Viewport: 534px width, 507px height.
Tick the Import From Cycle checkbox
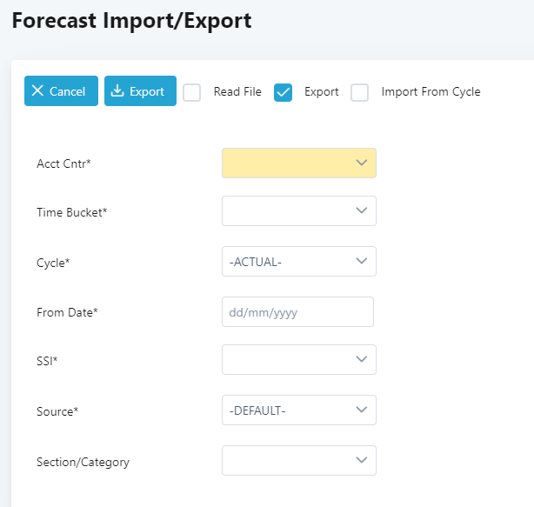point(360,92)
